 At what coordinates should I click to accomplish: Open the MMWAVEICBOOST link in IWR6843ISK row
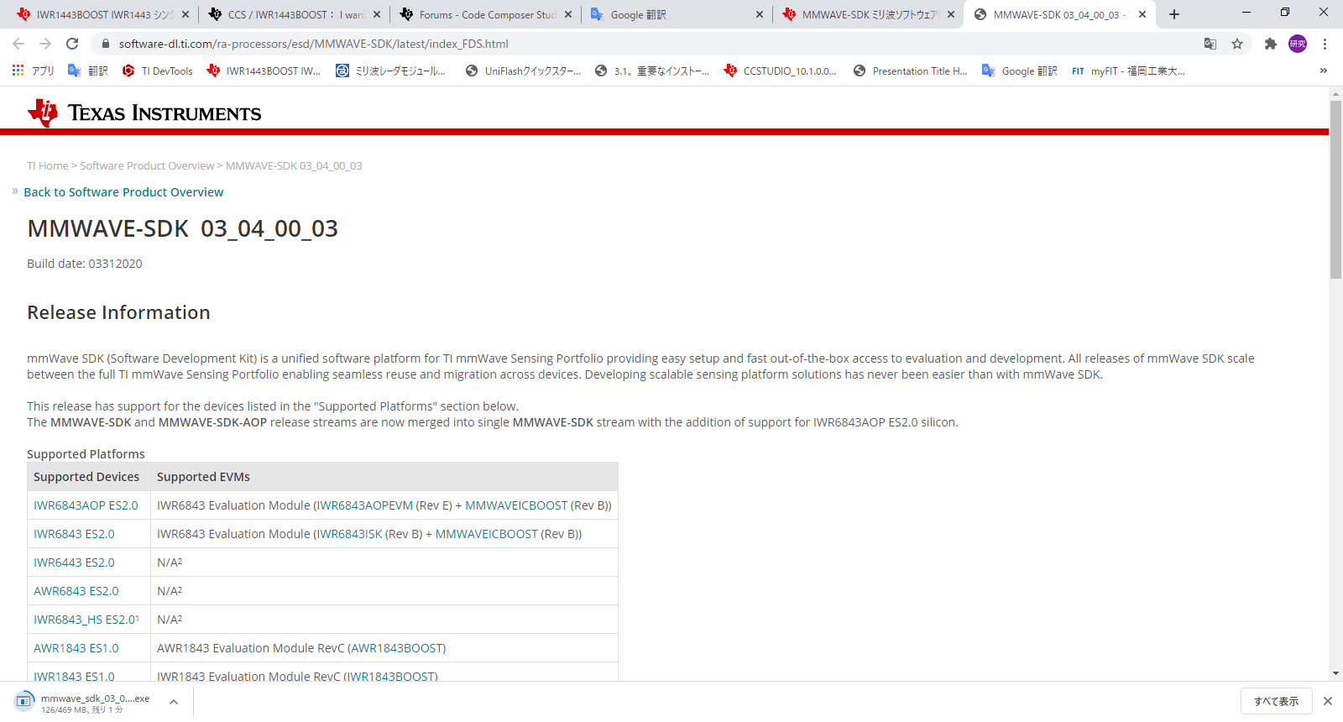click(x=487, y=534)
